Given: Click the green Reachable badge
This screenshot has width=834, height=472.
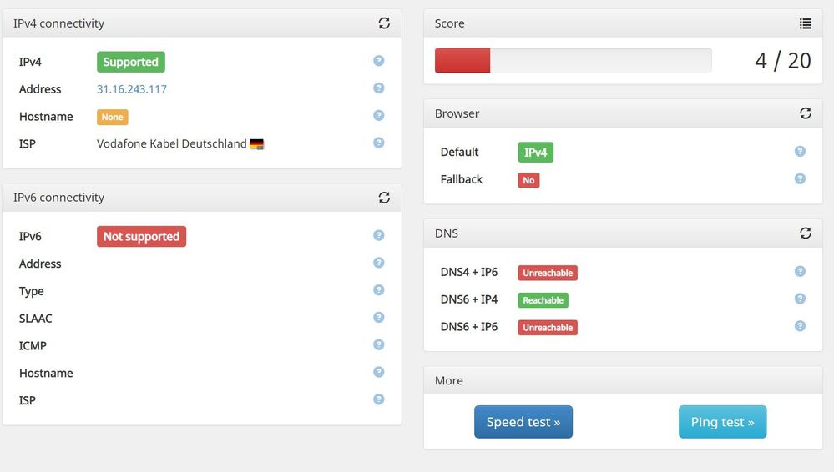Looking at the screenshot, I should pyautogui.click(x=543, y=300).
